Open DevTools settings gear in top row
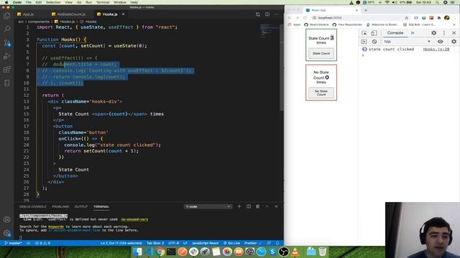Viewport: 460px width, 258px height. (x=434, y=33)
